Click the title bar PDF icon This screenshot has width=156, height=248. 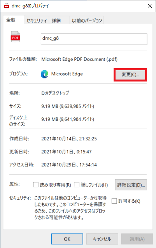coord(7,6)
